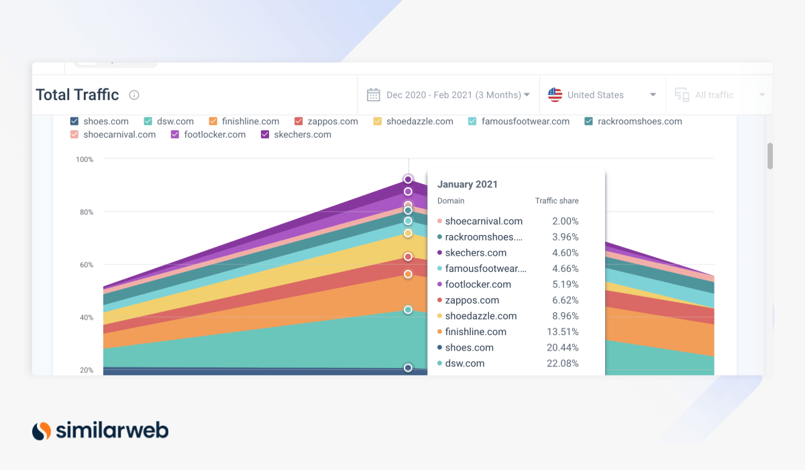
Task: Open the All traffic dropdown
Action: 719,95
